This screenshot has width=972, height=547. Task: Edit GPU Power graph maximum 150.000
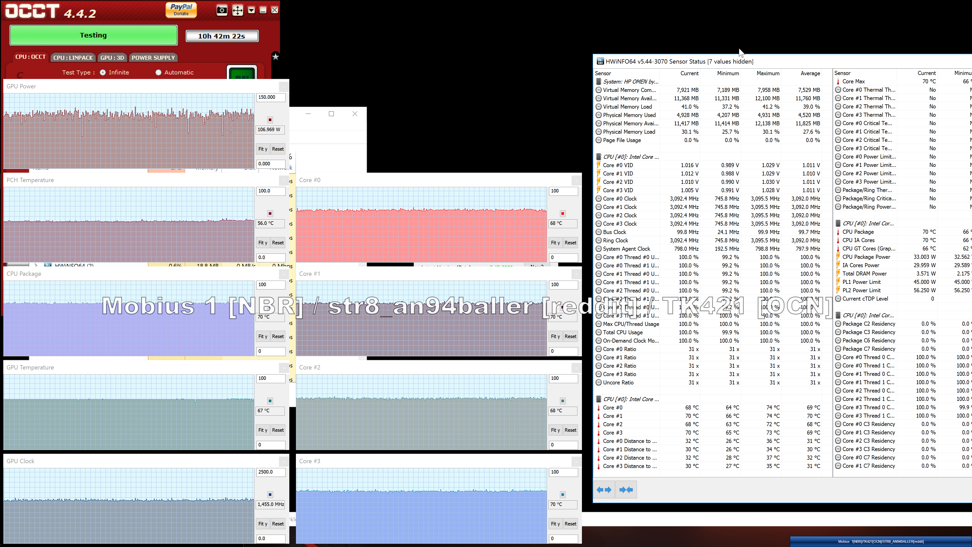[x=271, y=97]
